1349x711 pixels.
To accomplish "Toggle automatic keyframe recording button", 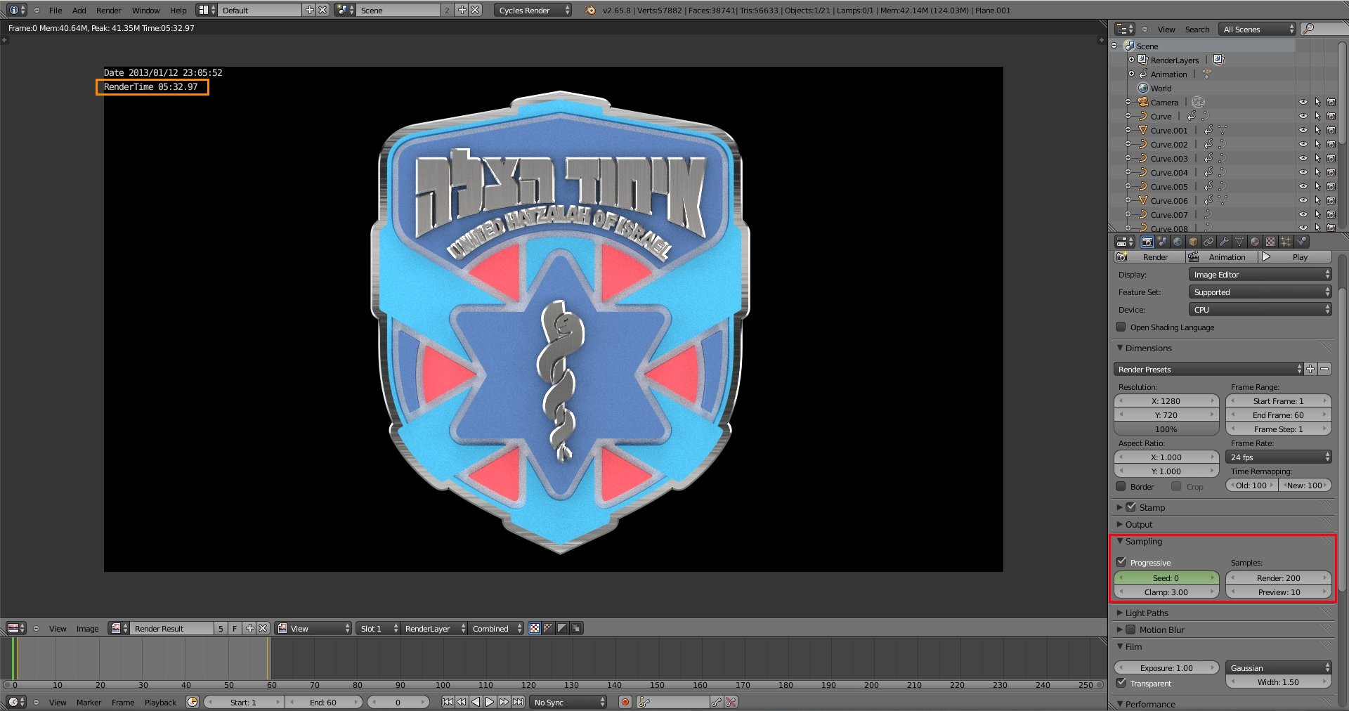I will (x=625, y=702).
